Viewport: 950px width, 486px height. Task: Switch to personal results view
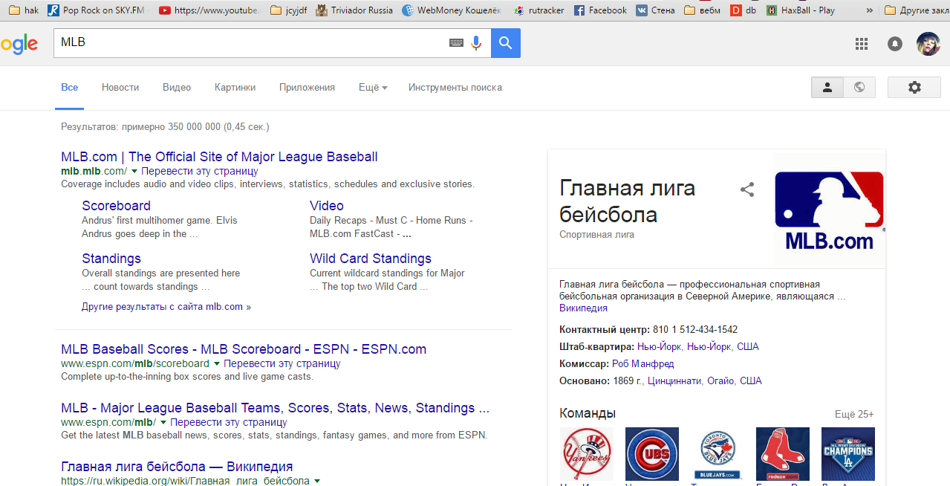coord(827,88)
